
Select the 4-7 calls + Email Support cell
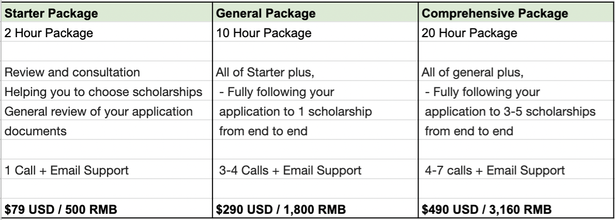tap(516, 170)
